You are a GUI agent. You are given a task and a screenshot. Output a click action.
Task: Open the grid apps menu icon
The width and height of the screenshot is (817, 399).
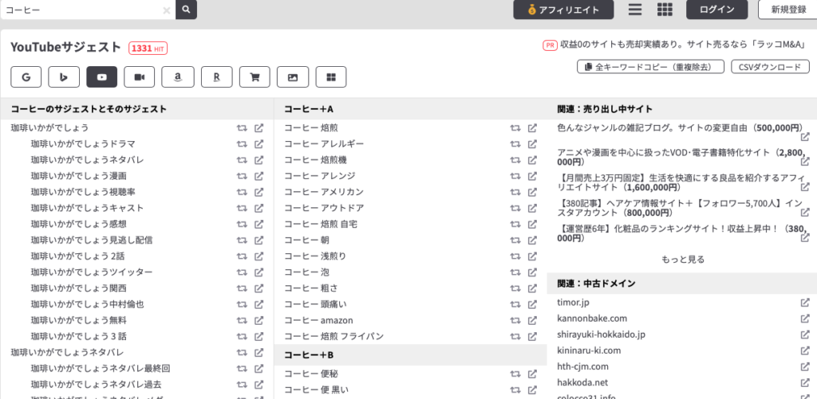pyautogui.click(x=665, y=10)
